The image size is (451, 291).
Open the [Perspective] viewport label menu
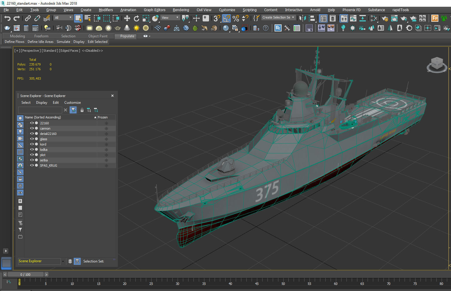[x=31, y=51]
